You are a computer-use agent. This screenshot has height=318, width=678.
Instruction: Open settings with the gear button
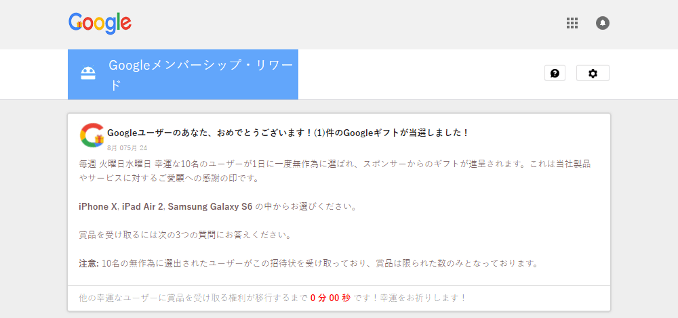tap(593, 73)
